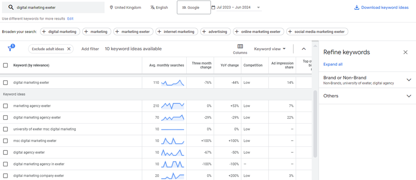Open the date range dropdown arrow

coord(258,7)
